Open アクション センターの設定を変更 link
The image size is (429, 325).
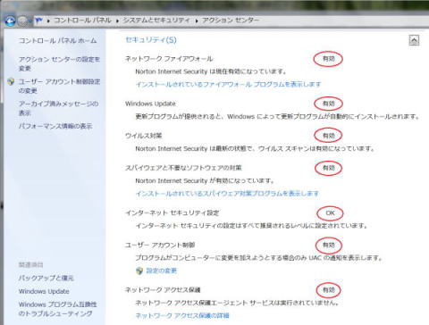[59, 63]
